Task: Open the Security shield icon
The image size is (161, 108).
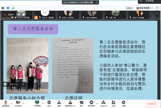Action: (49, 103)
